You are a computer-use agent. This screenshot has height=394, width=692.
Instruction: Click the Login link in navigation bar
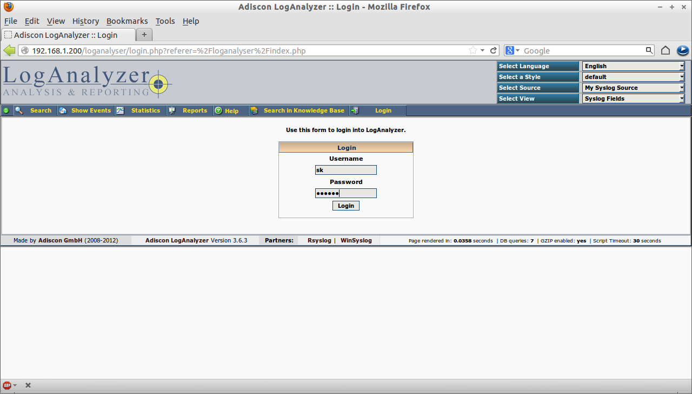(383, 110)
